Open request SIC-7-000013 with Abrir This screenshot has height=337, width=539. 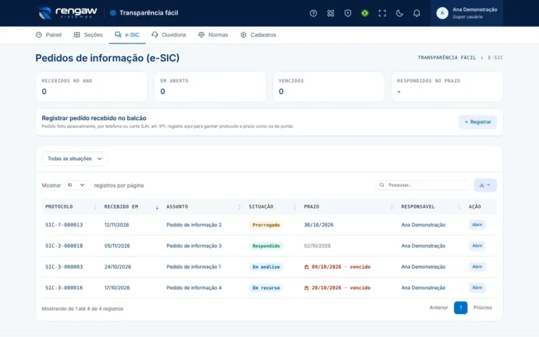[x=477, y=225]
